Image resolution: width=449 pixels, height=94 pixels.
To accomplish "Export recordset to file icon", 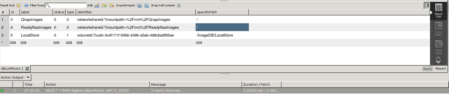I will click(x=139, y=5).
